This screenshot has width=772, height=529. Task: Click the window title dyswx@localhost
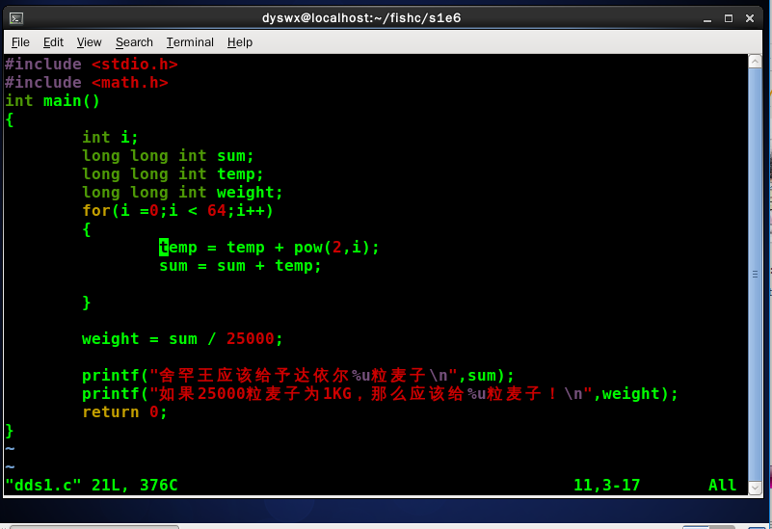361,18
